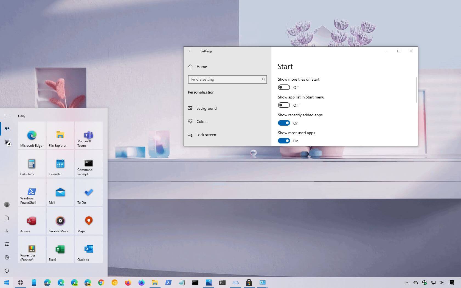The image size is (461, 288).
Task: Launch the Command Prompt tile
Action: click(x=89, y=164)
